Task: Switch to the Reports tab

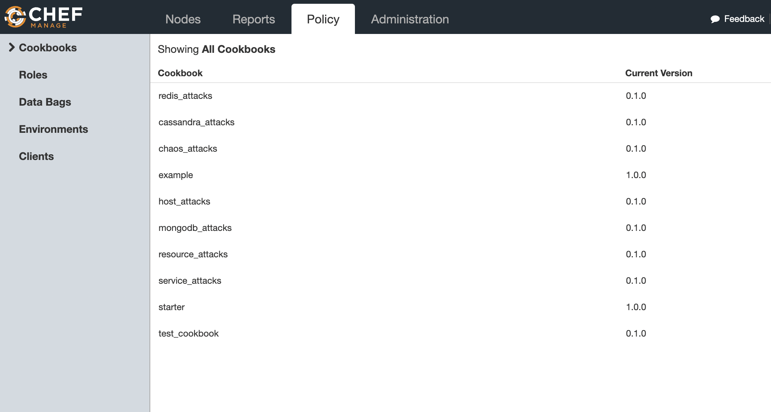Action: pyautogui.click(x=253, y=19)
